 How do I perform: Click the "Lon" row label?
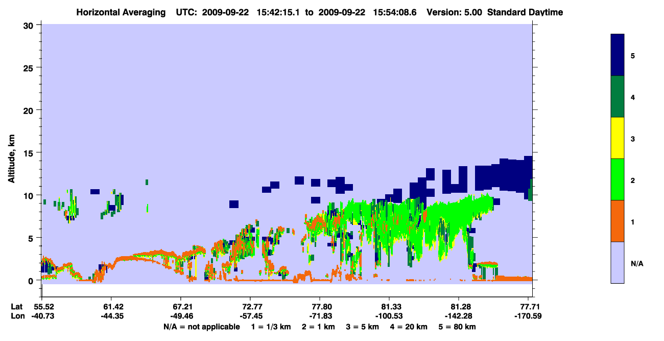pos(17,316)
